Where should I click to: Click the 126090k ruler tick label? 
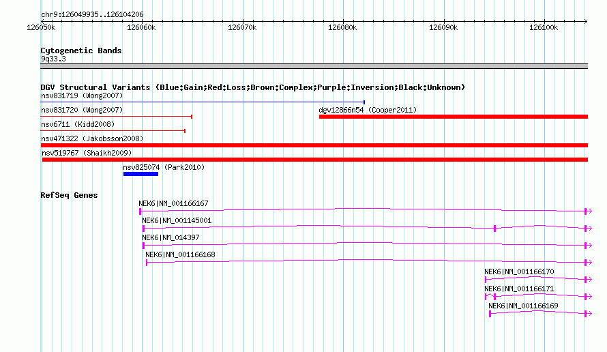(x=443, y=27)
